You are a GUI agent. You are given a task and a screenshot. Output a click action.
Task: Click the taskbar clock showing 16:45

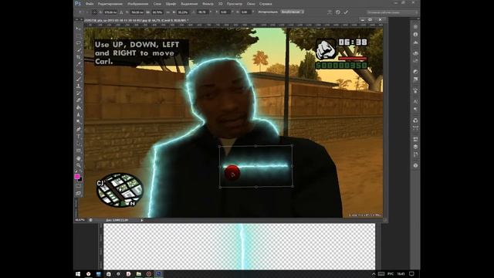click(401, 274)
